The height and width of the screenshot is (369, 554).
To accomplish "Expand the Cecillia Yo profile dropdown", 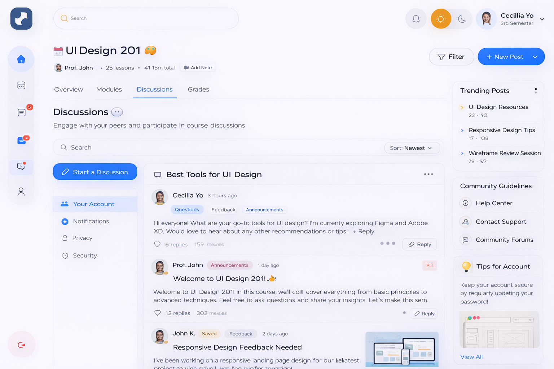I will pos(542,19).
